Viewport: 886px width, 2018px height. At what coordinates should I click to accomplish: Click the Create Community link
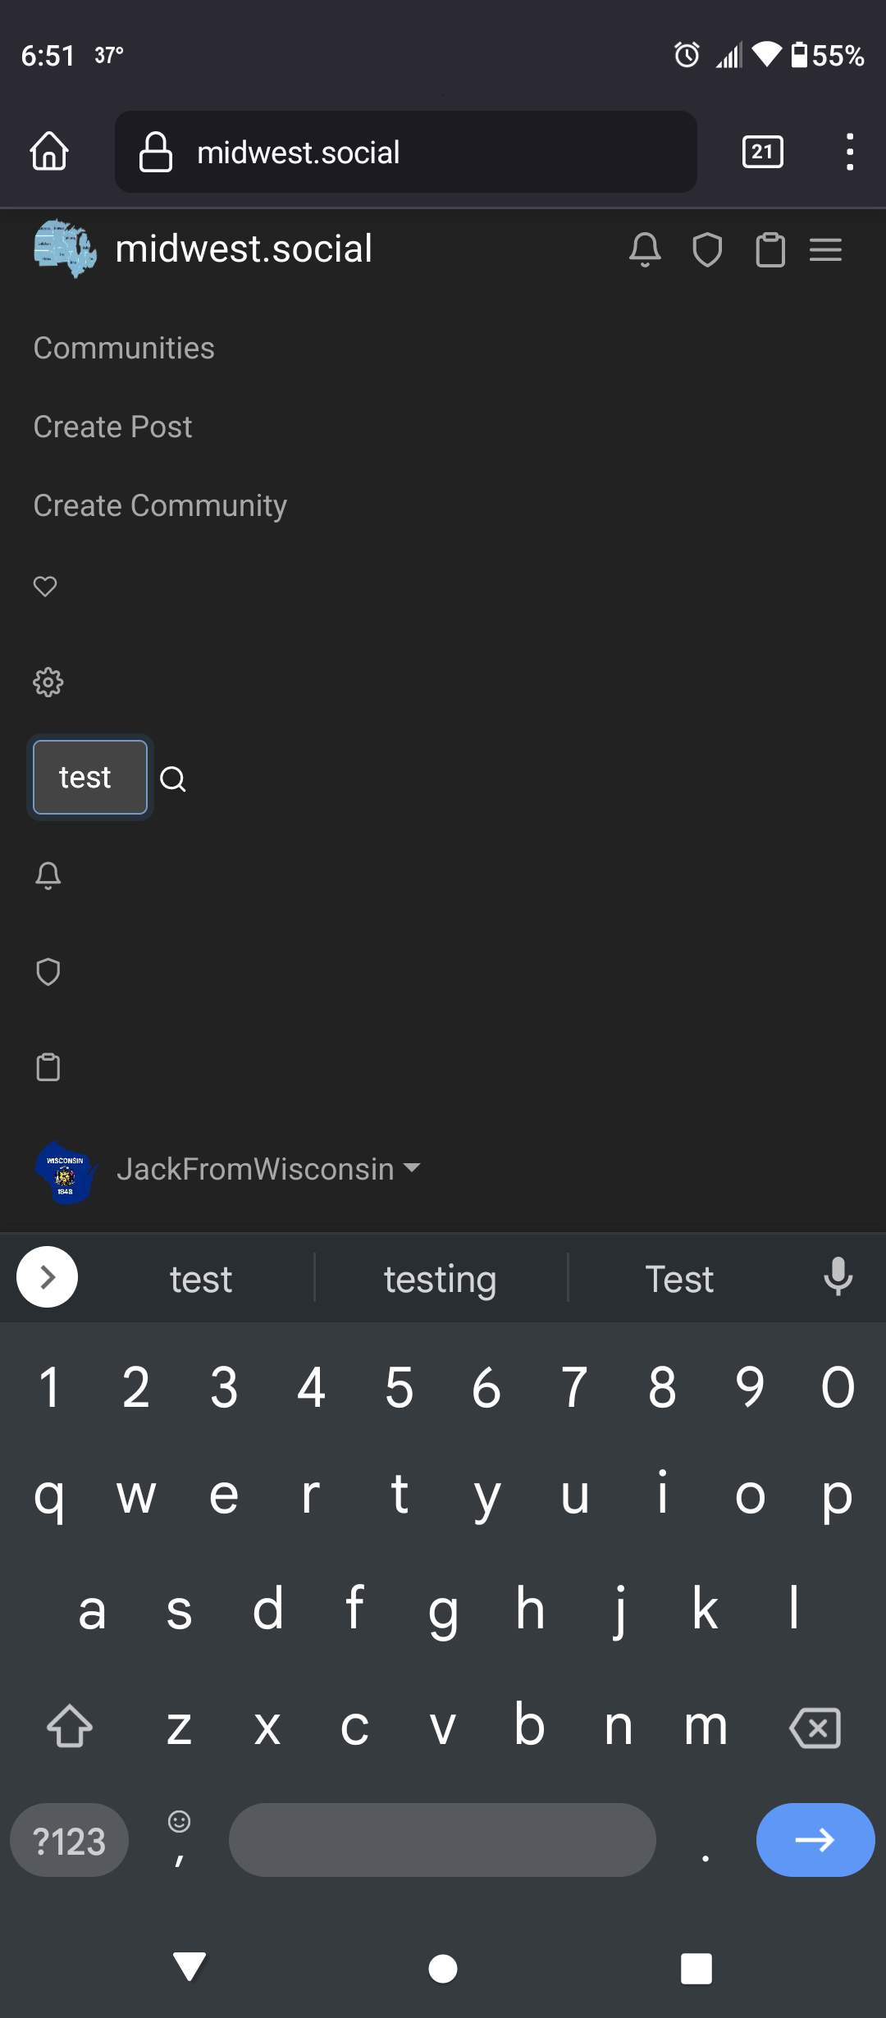click(x=160, y=505)
